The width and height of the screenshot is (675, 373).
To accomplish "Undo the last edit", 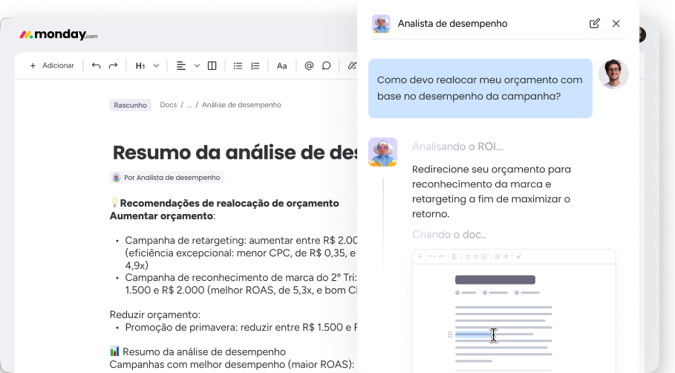I will point(96,65).
